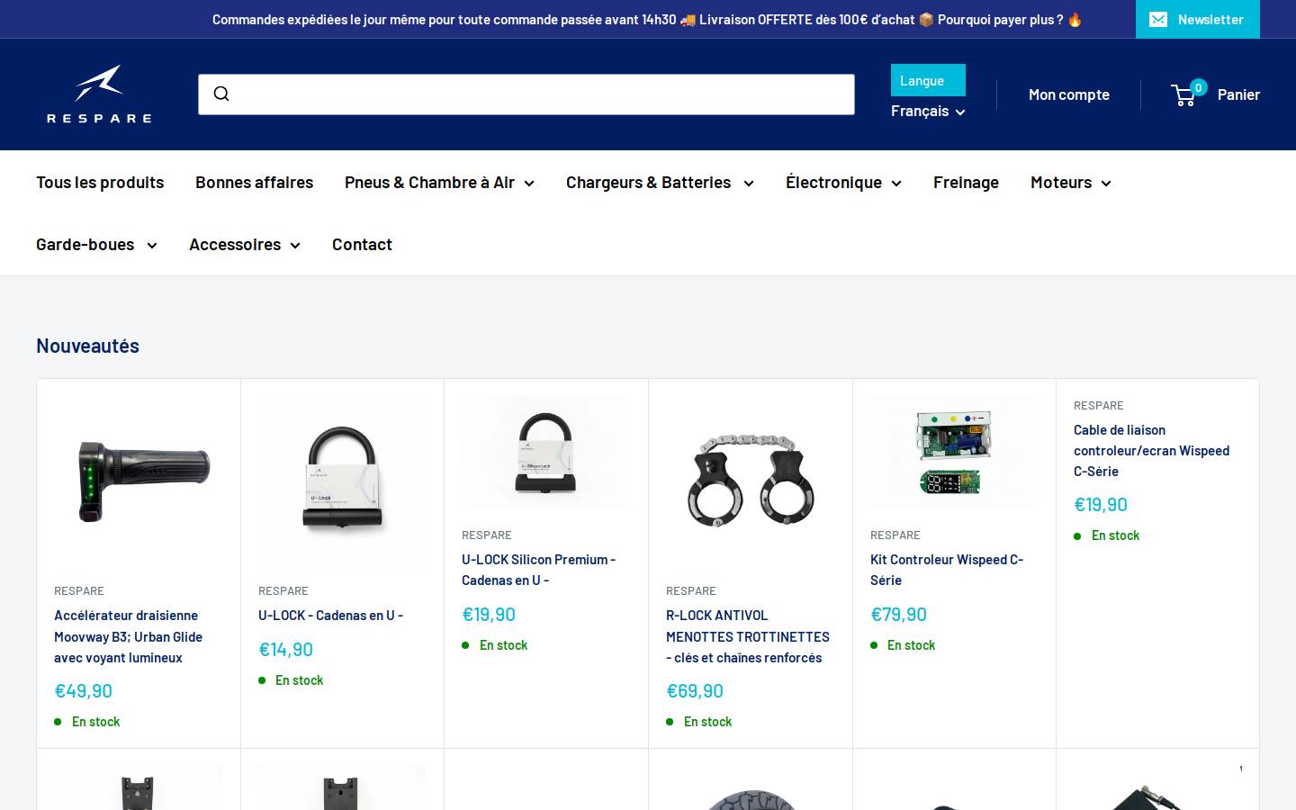The width and height of the screenshot is (1296, 810).
Task: Open U-LOCK Silicon Premium product link
Action: (x=538, y=570)
